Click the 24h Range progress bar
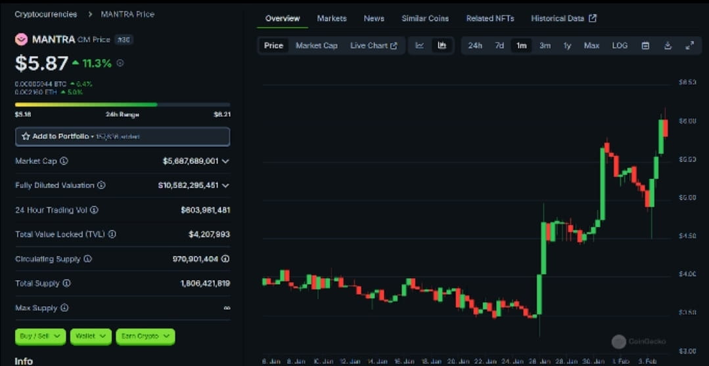709x366 pixels. tap(122, 104)
